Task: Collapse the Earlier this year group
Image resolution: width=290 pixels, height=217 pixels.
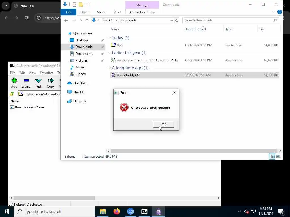Action: pyautogui.click(x=109, y=53)
